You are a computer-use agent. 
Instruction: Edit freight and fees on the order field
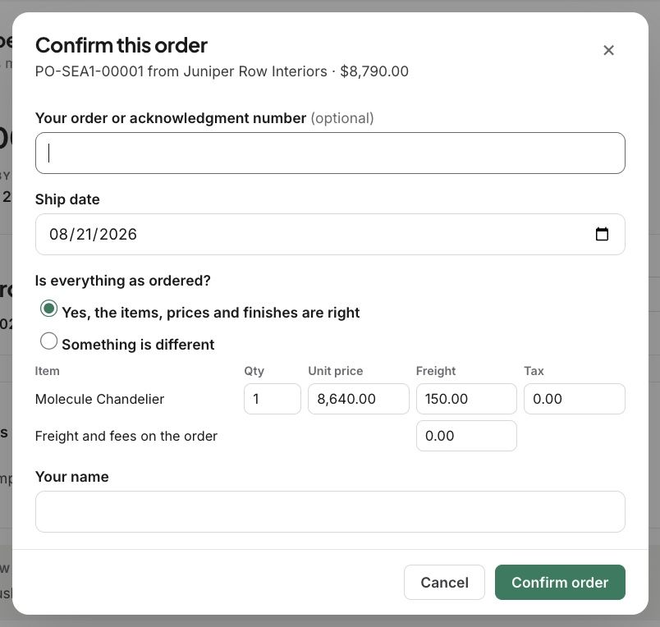pyautogui.click(x=466, y=436)
